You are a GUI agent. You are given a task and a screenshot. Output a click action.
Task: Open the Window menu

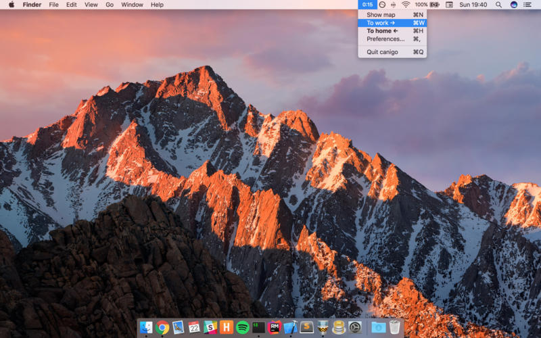[132, 5]
